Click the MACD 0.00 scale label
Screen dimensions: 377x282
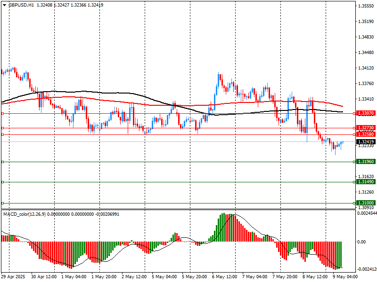pos(361,242)
